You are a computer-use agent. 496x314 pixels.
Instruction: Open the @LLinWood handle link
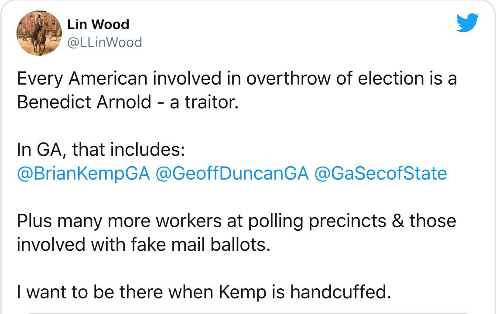pos(104,42)
